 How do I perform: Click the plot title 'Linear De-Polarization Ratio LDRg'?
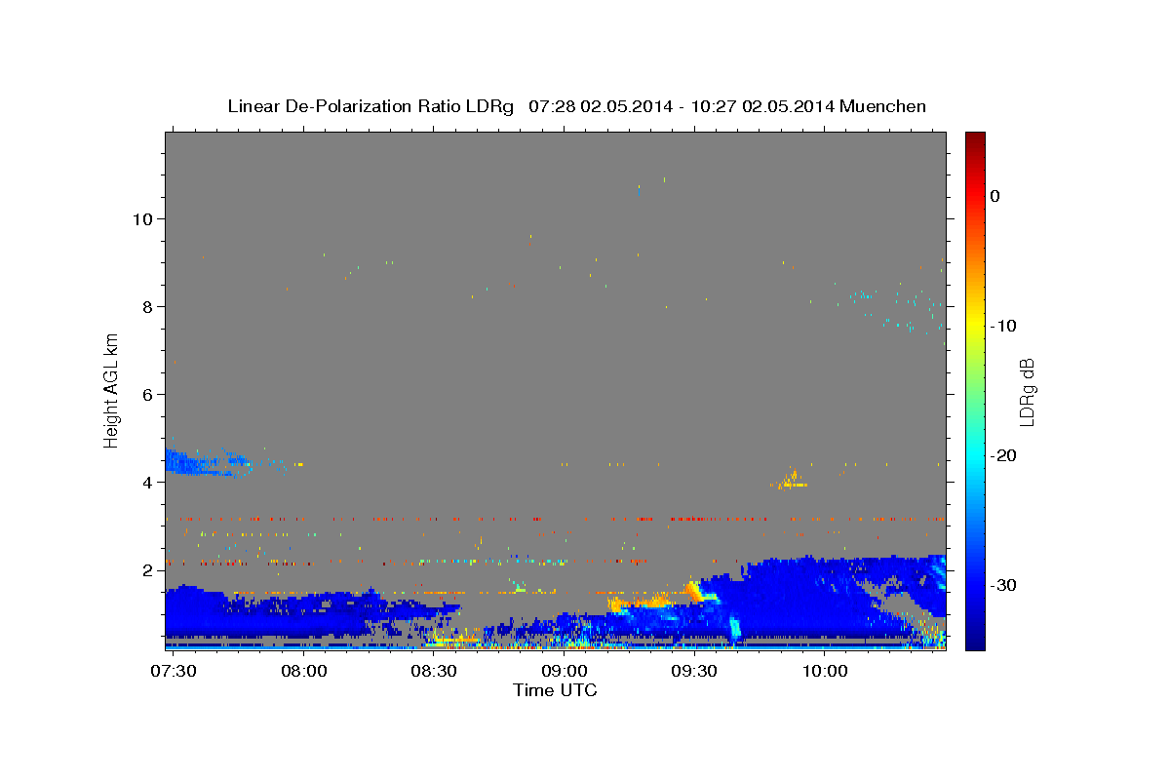[x=370, y=106]
